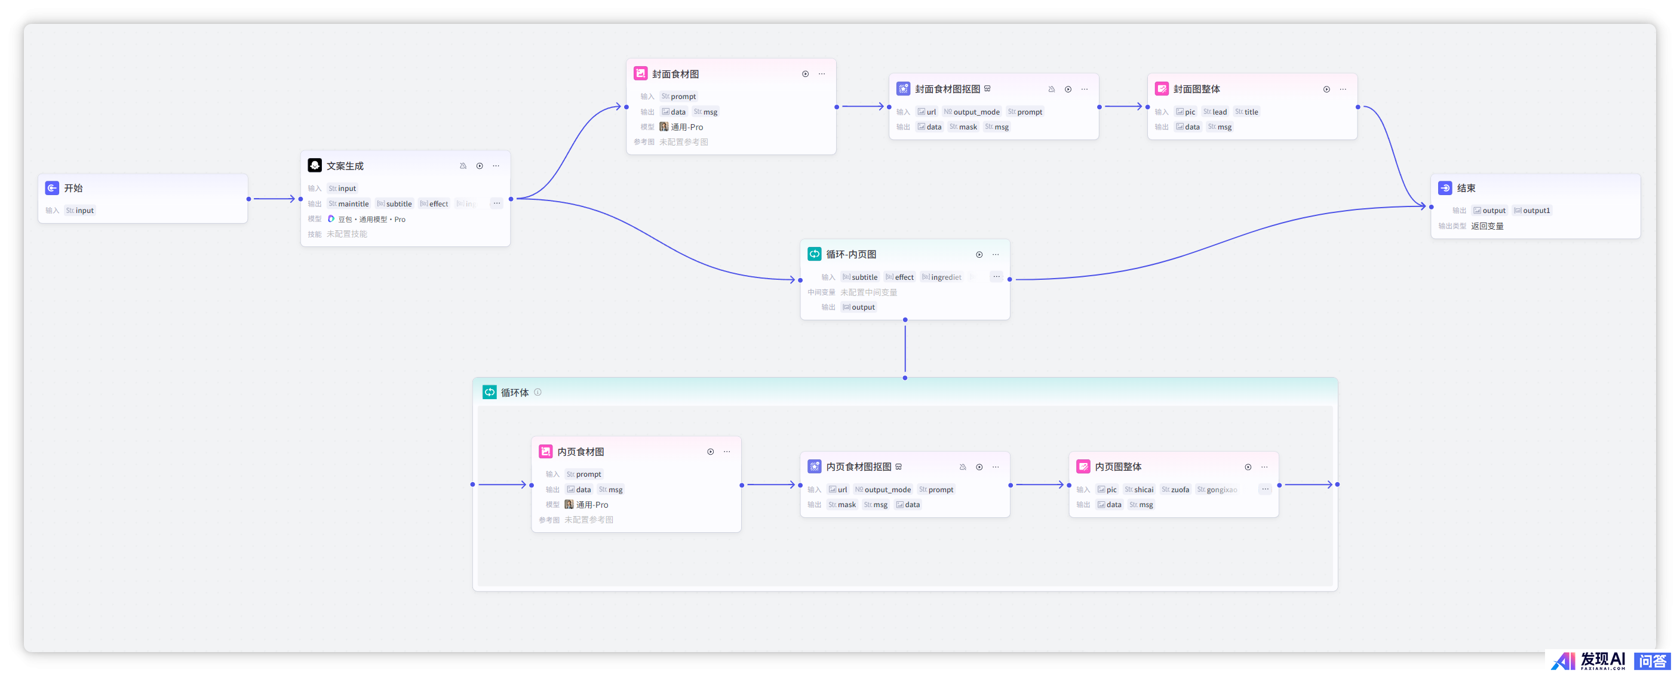Viewport: 1680px width, 676px height.
Task: Click the play icon on the 内页食材图 node
Action: [710, 452]
